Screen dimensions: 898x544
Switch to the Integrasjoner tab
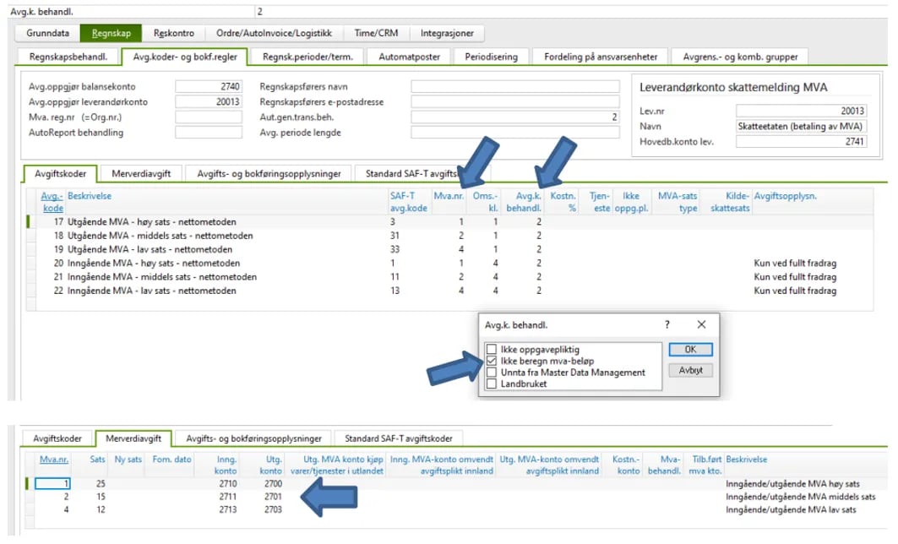[447, 33]
